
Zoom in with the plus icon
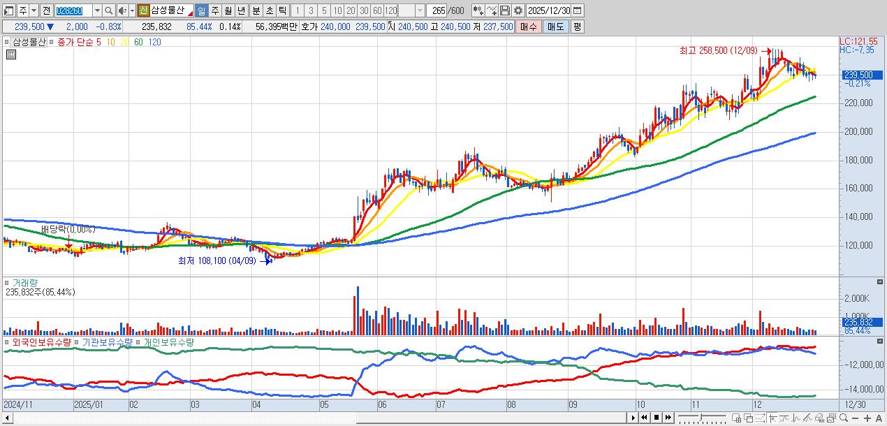point(867,418)
